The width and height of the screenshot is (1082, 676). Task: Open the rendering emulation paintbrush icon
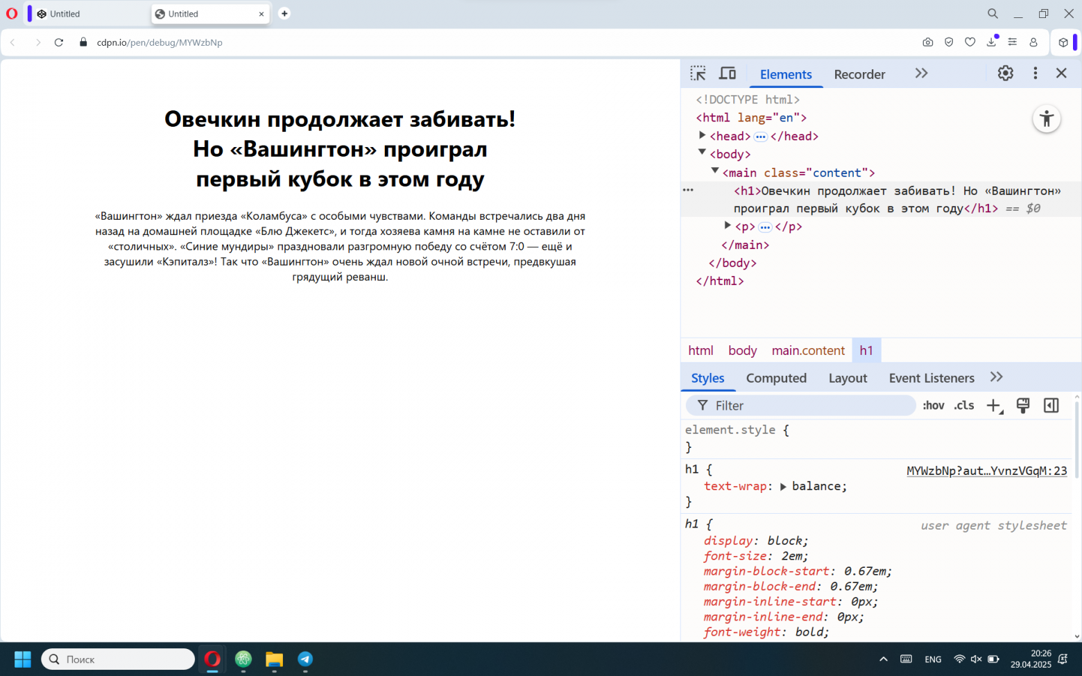coord(1023,406)
